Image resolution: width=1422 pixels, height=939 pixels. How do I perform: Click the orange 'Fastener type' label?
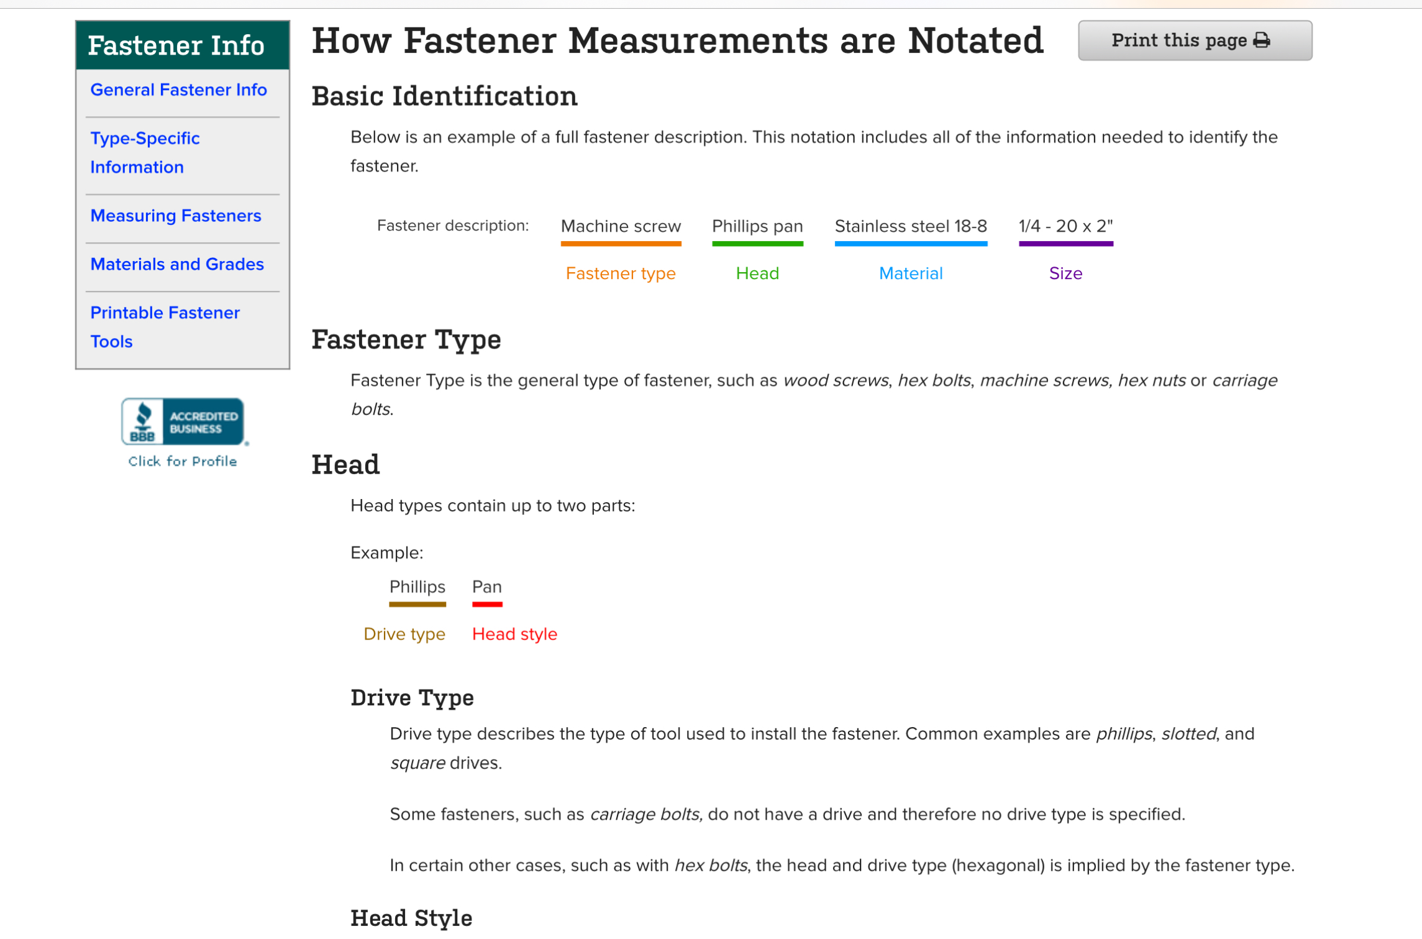[621, 273]
